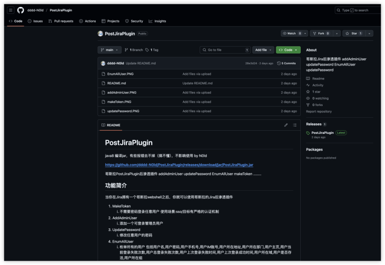Open the addAdminUser.PNG file
Viewport: 385px width, 265px height.
[122, 93]
